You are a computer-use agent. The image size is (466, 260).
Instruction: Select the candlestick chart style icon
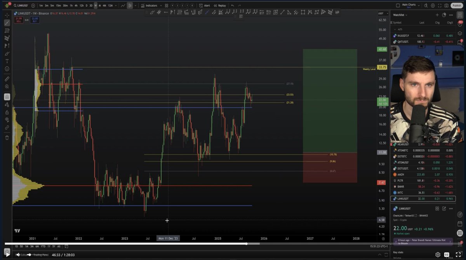click(x=130, y=5)
